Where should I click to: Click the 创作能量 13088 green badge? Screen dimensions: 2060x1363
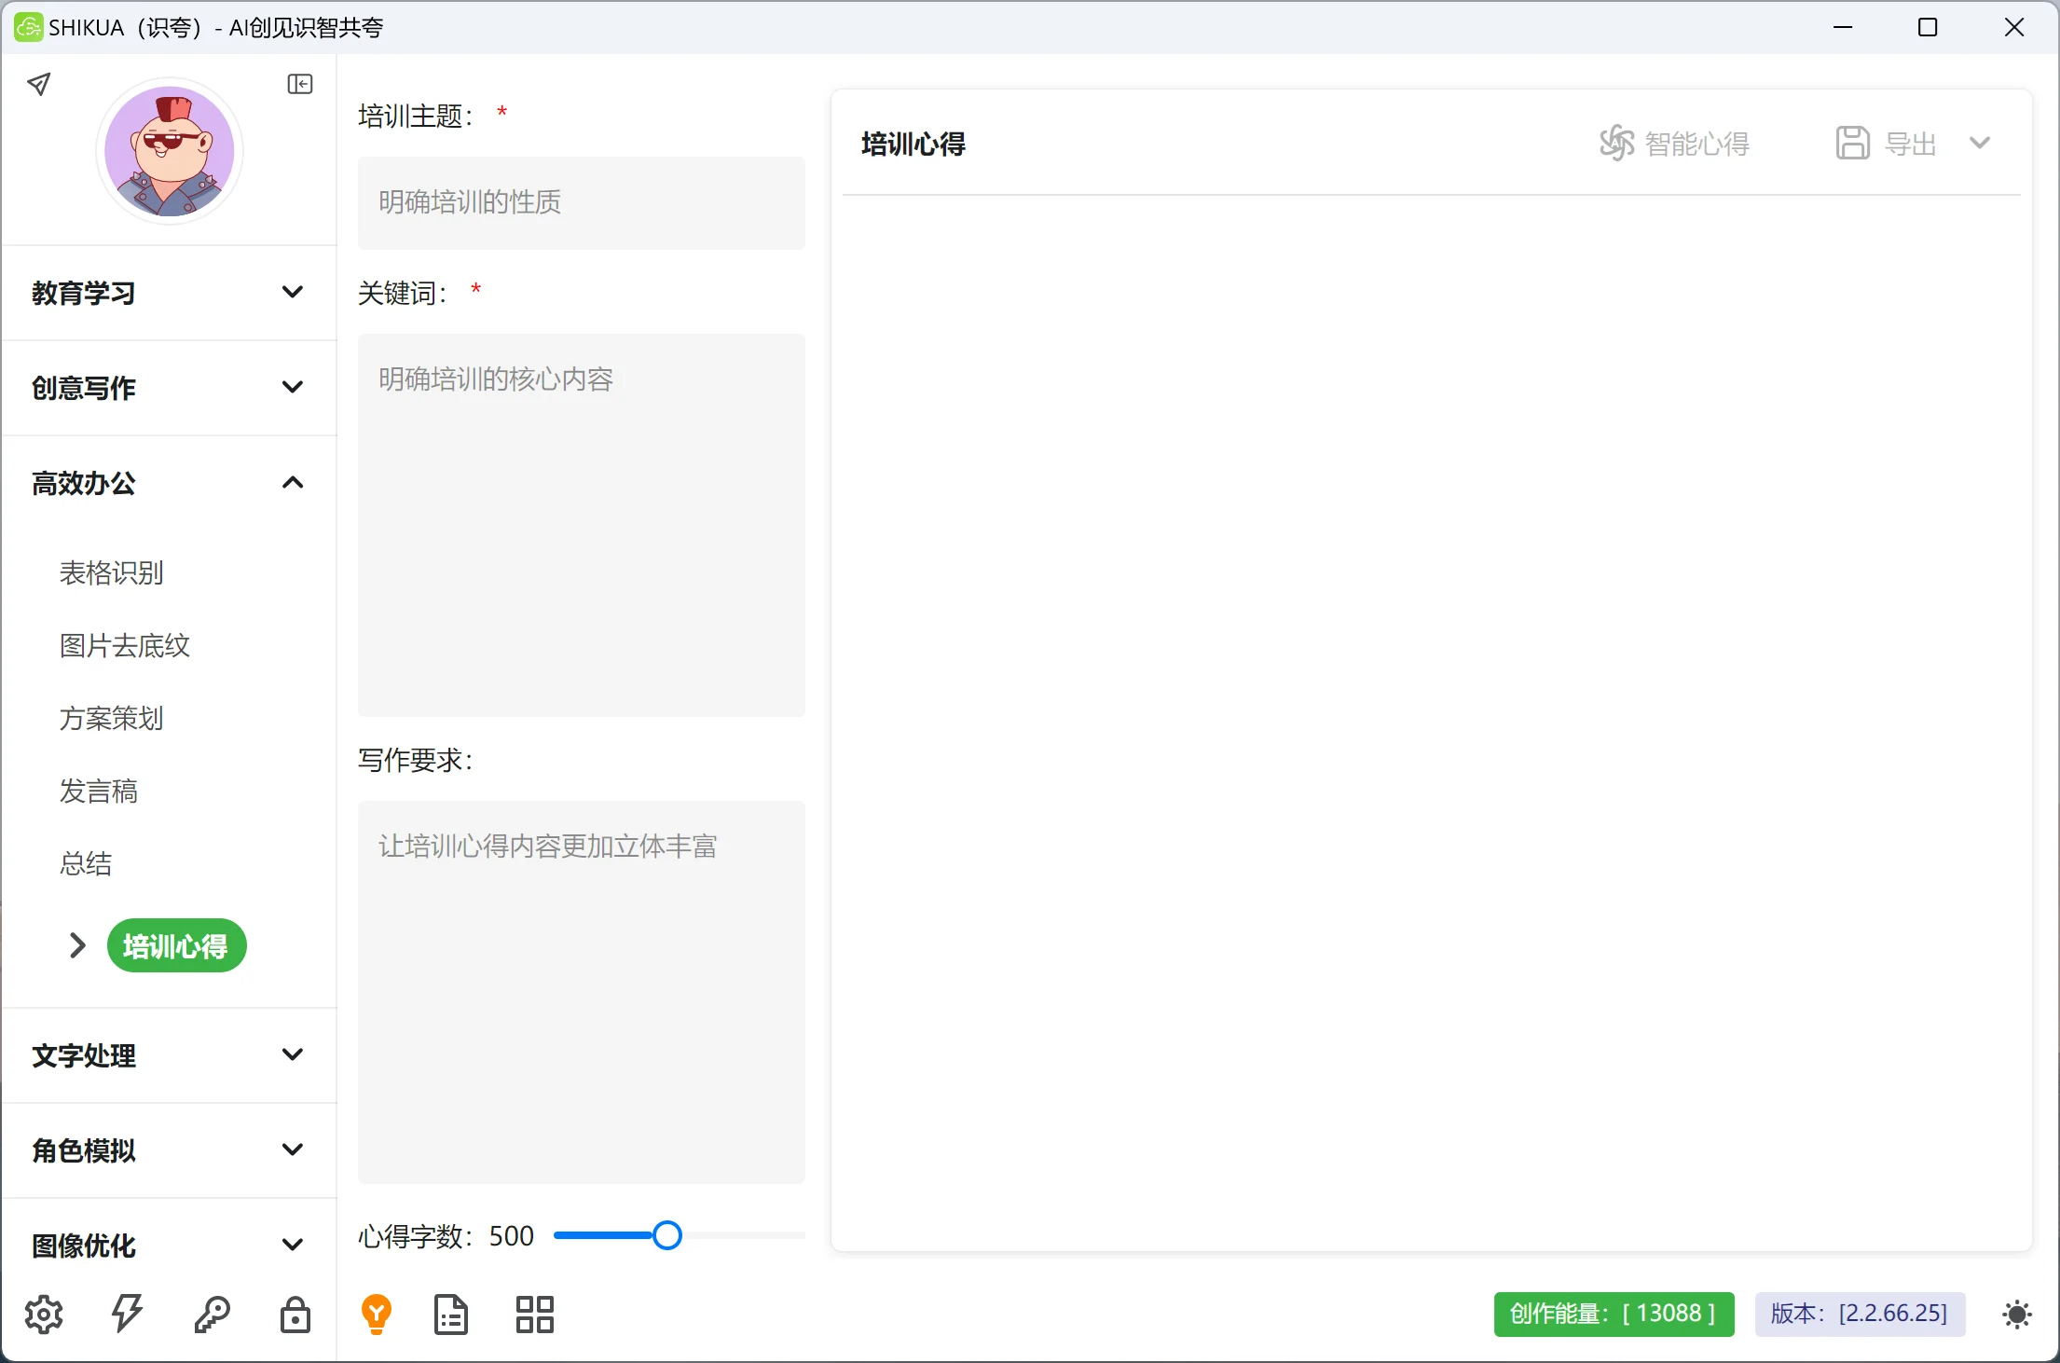1614,1314
